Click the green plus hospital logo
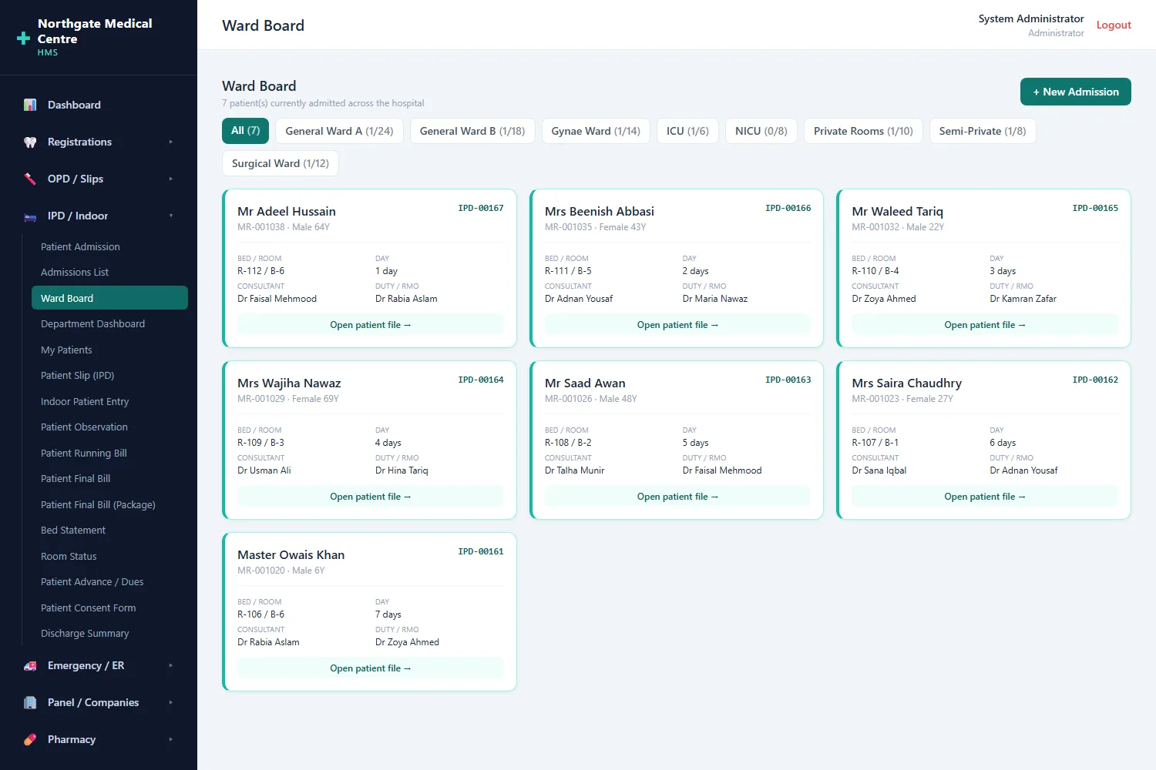This screenshot has height=770, width=1156. pyautogui.click(x=24, y=38)
